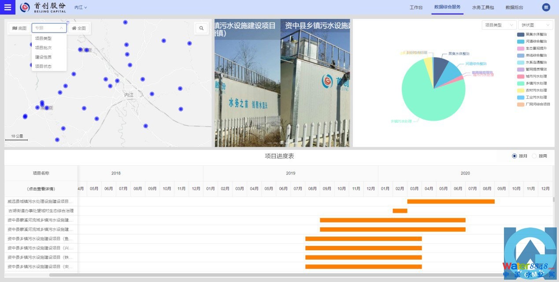Click the 威远县 project orange progress bar
Viewport: 559px width, 282px height.
451,201
